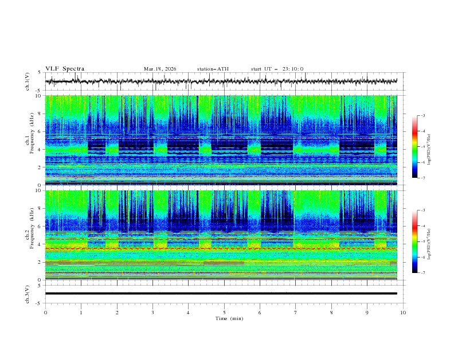Click the 'start UT = 23:10:0' text
Screen dimensions: 454x351
coord(277,69)
